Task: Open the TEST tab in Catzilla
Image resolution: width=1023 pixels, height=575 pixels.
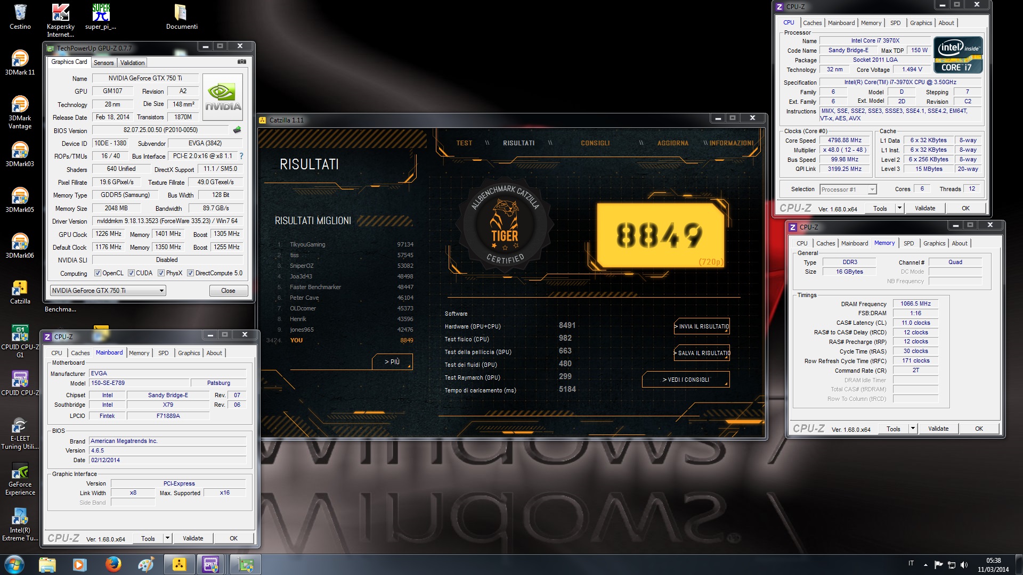Action: point(464,143)
